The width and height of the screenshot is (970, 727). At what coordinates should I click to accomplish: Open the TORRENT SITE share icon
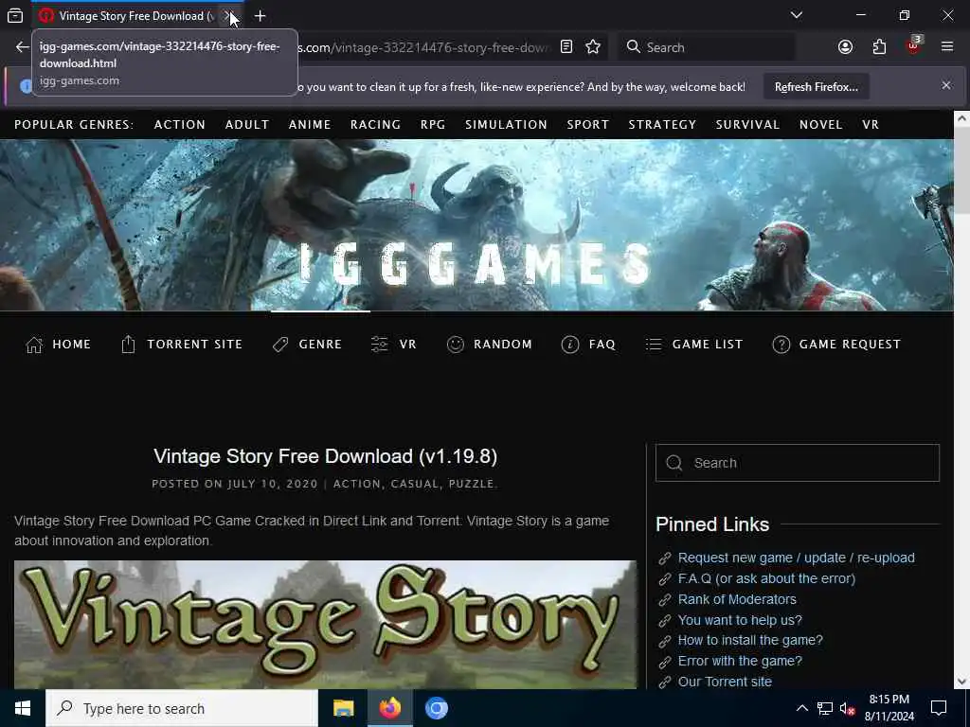[128, 345]
